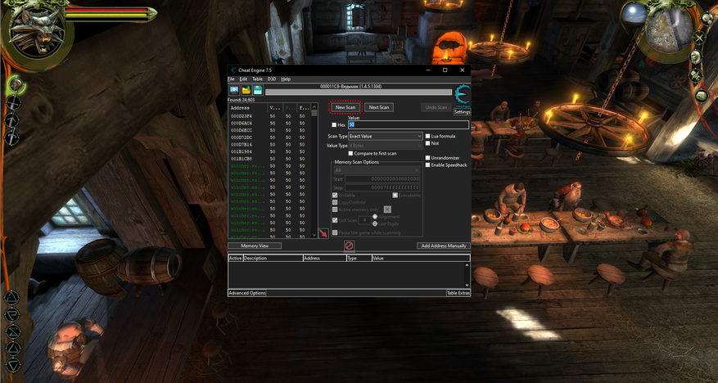Open the process list (computer icon)
718x383 pixels.
click(234, 90)
